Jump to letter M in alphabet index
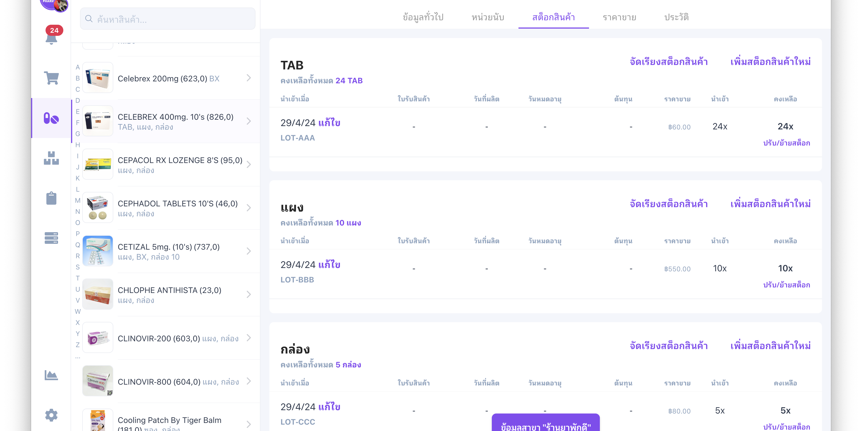Screen dimensions: 862x431 click(78, 201)
